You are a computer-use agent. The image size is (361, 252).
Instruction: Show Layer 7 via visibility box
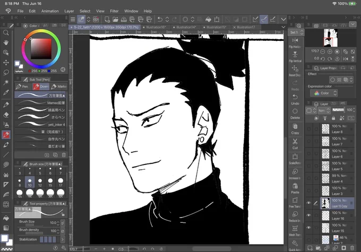pyautogui.click(x=309, y=141)
